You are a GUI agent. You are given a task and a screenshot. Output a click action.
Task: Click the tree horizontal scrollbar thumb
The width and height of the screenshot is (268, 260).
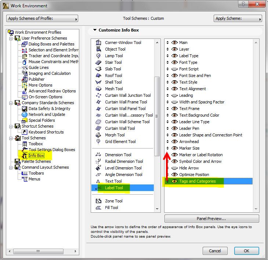pos(38,251)
